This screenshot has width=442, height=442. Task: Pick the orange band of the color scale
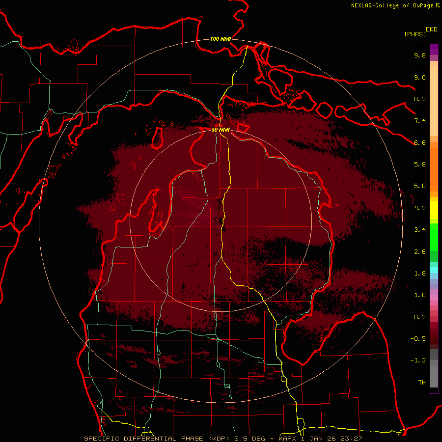(434, 170)
